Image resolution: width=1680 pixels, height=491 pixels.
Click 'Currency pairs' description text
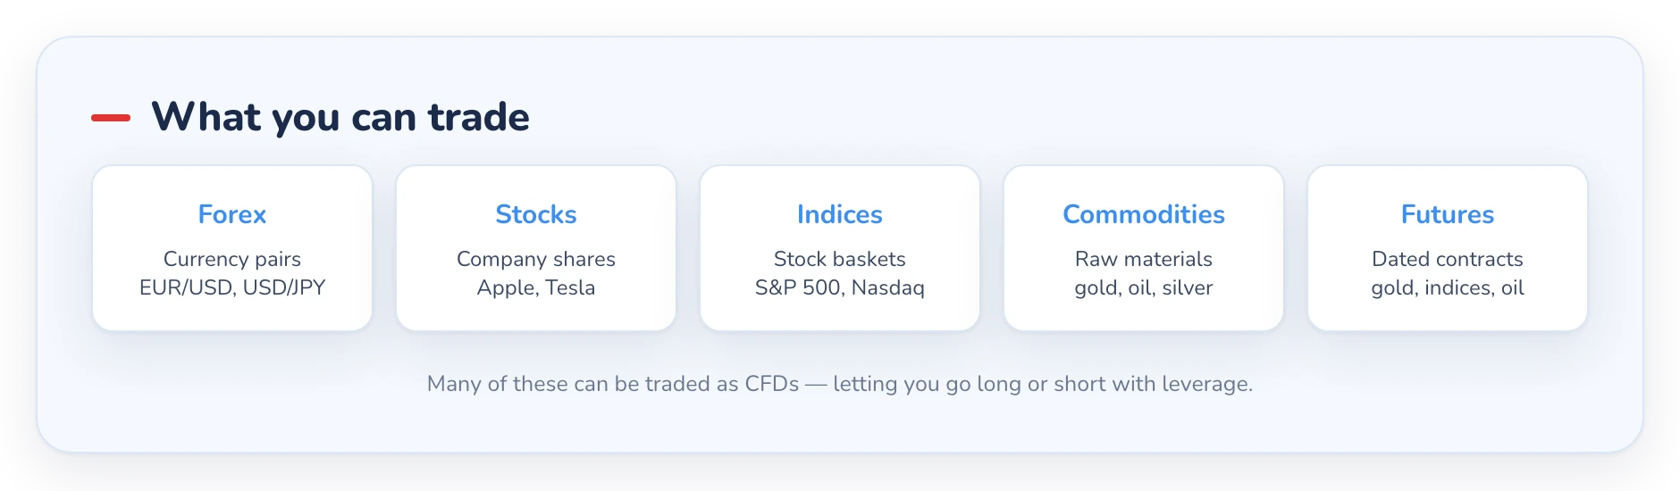coord(232,259)
